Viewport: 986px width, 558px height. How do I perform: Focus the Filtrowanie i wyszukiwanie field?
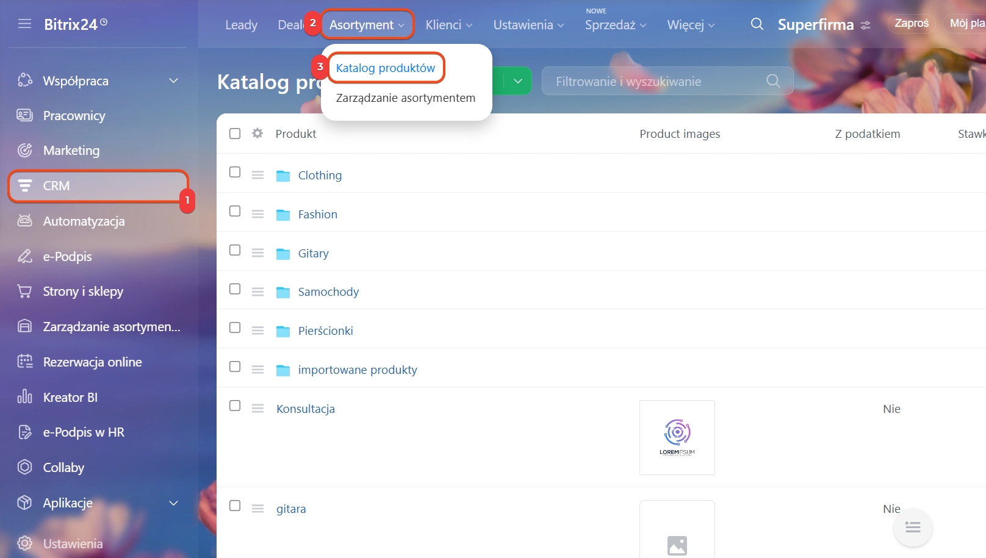(x=668, y=81)
